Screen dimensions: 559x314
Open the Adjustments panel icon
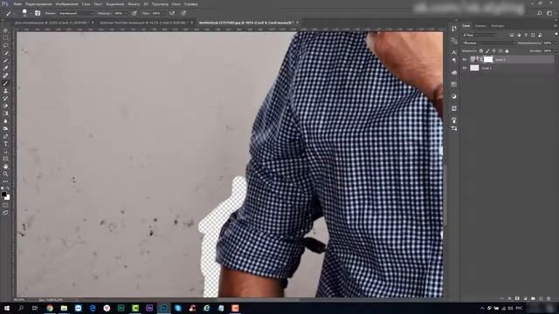[x=454, y=97]
